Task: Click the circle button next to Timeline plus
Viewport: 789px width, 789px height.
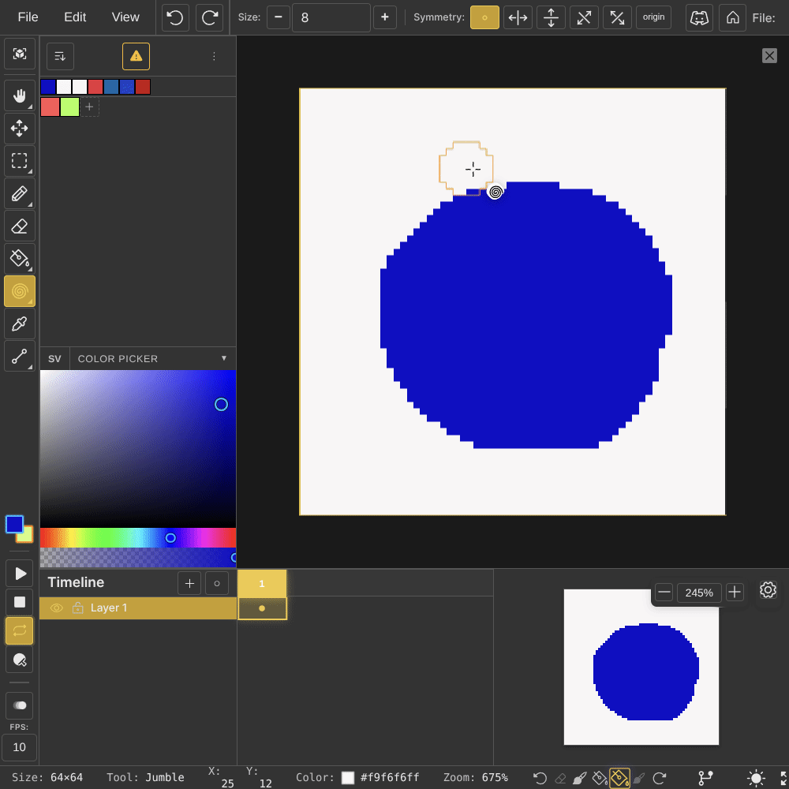Action: coord(217,583)
